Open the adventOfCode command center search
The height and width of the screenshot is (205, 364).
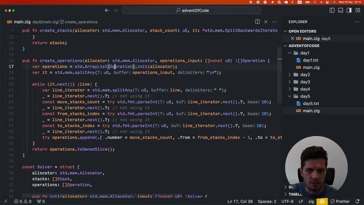(192, 10)
